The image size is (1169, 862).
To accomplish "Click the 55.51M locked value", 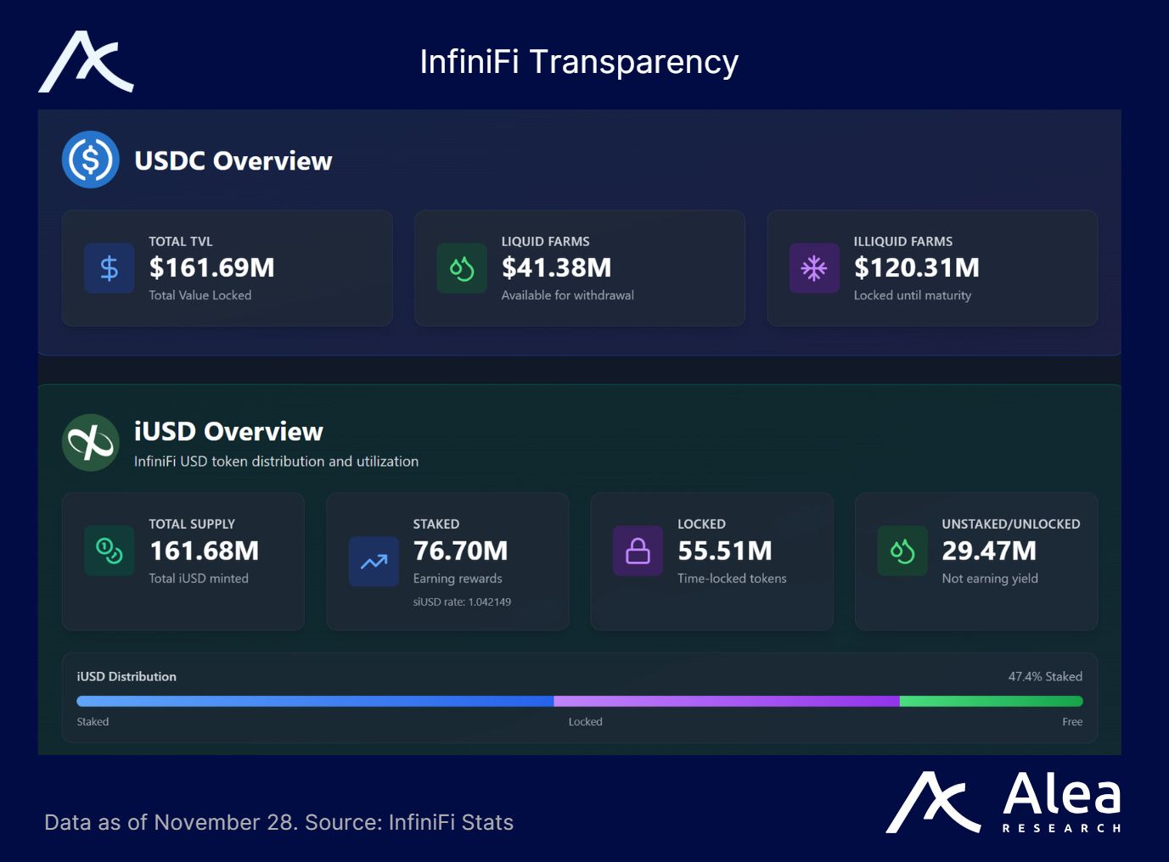I will coord(725,551).
